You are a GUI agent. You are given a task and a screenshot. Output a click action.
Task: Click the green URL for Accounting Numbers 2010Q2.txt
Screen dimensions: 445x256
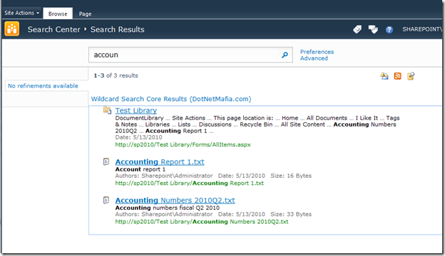pyautogui.click(x=202, y=221)
